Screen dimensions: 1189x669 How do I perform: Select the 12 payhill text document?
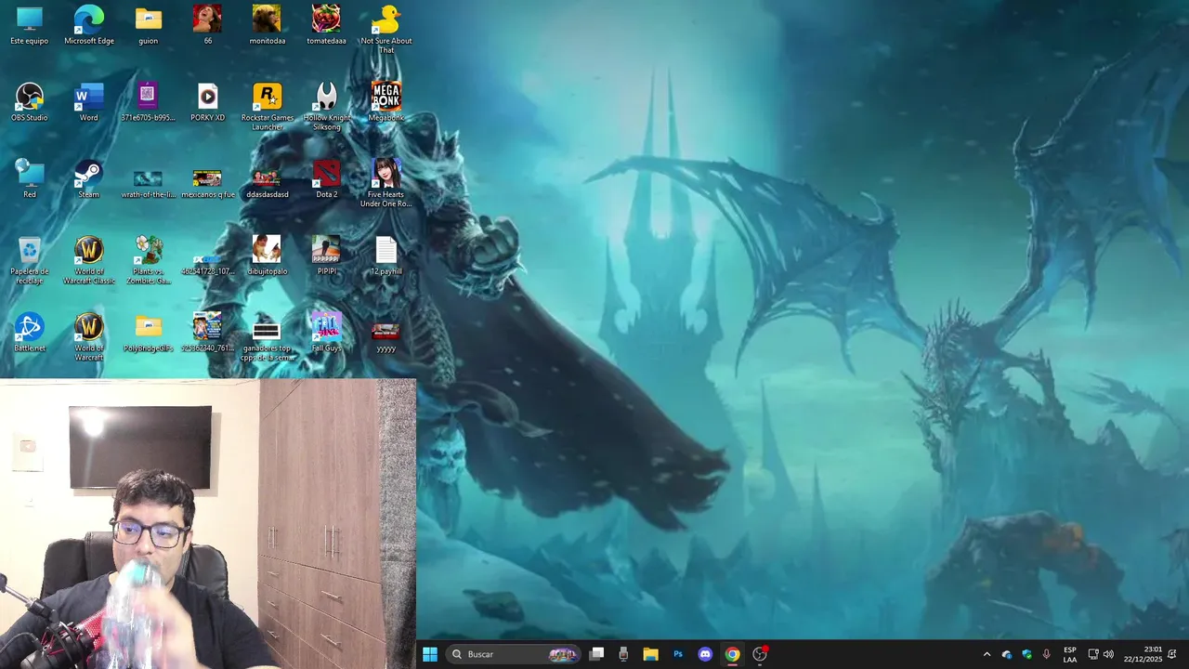(x=386, y=256)
